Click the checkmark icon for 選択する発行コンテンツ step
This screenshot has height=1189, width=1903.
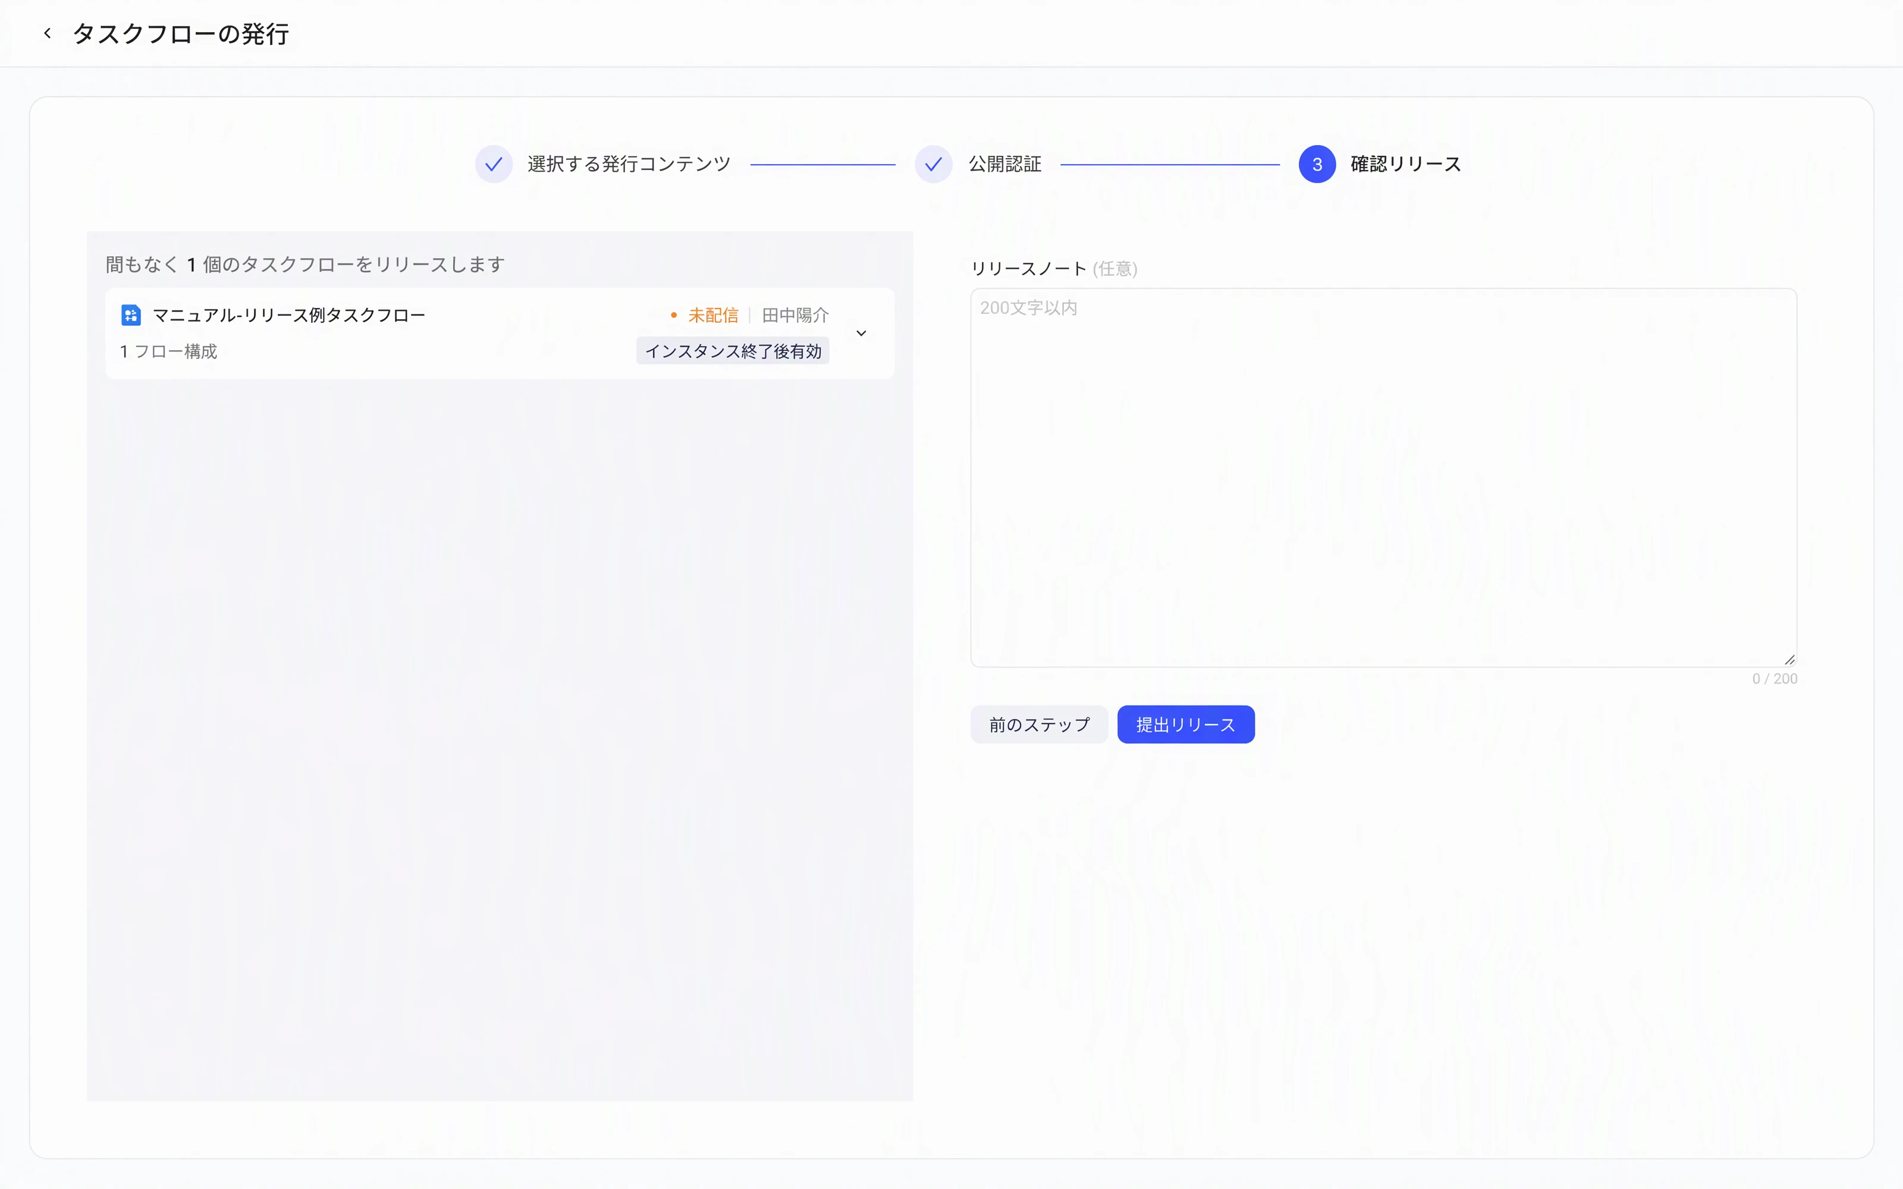pyautogui.click(x=494, y=164)
